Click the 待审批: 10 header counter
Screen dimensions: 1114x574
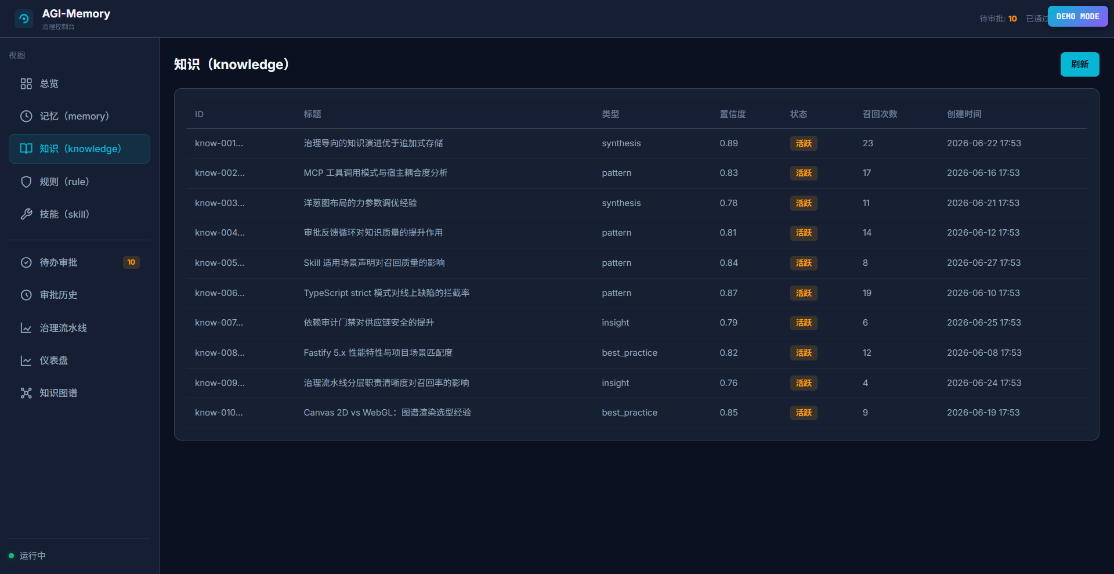[998, 19]
